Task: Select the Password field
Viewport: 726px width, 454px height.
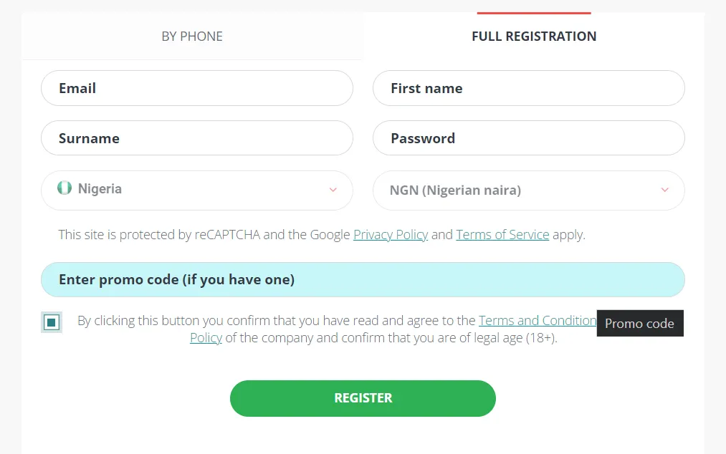Action: point(528,137)
